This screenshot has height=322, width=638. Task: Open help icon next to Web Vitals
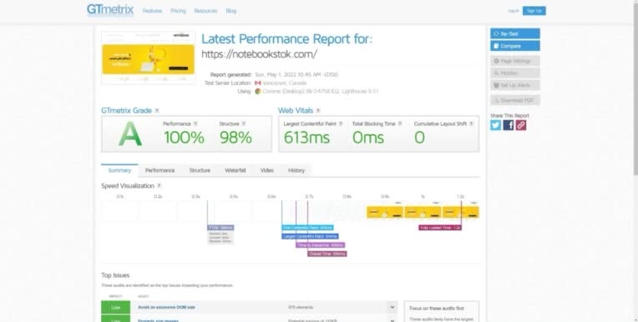pyautogui.click(x=318, y=111)
